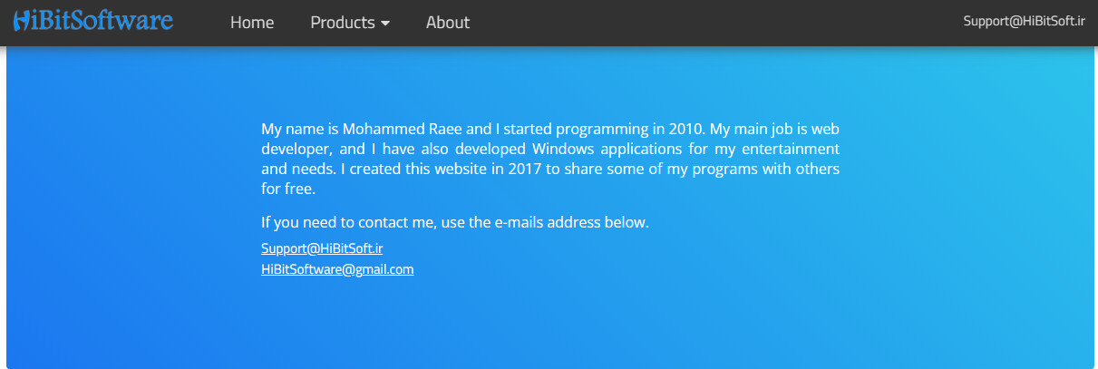Image resolution: width=1098 pixels, height=369 pixels.
Task: Go to the Home page
Action: (252, 23)
